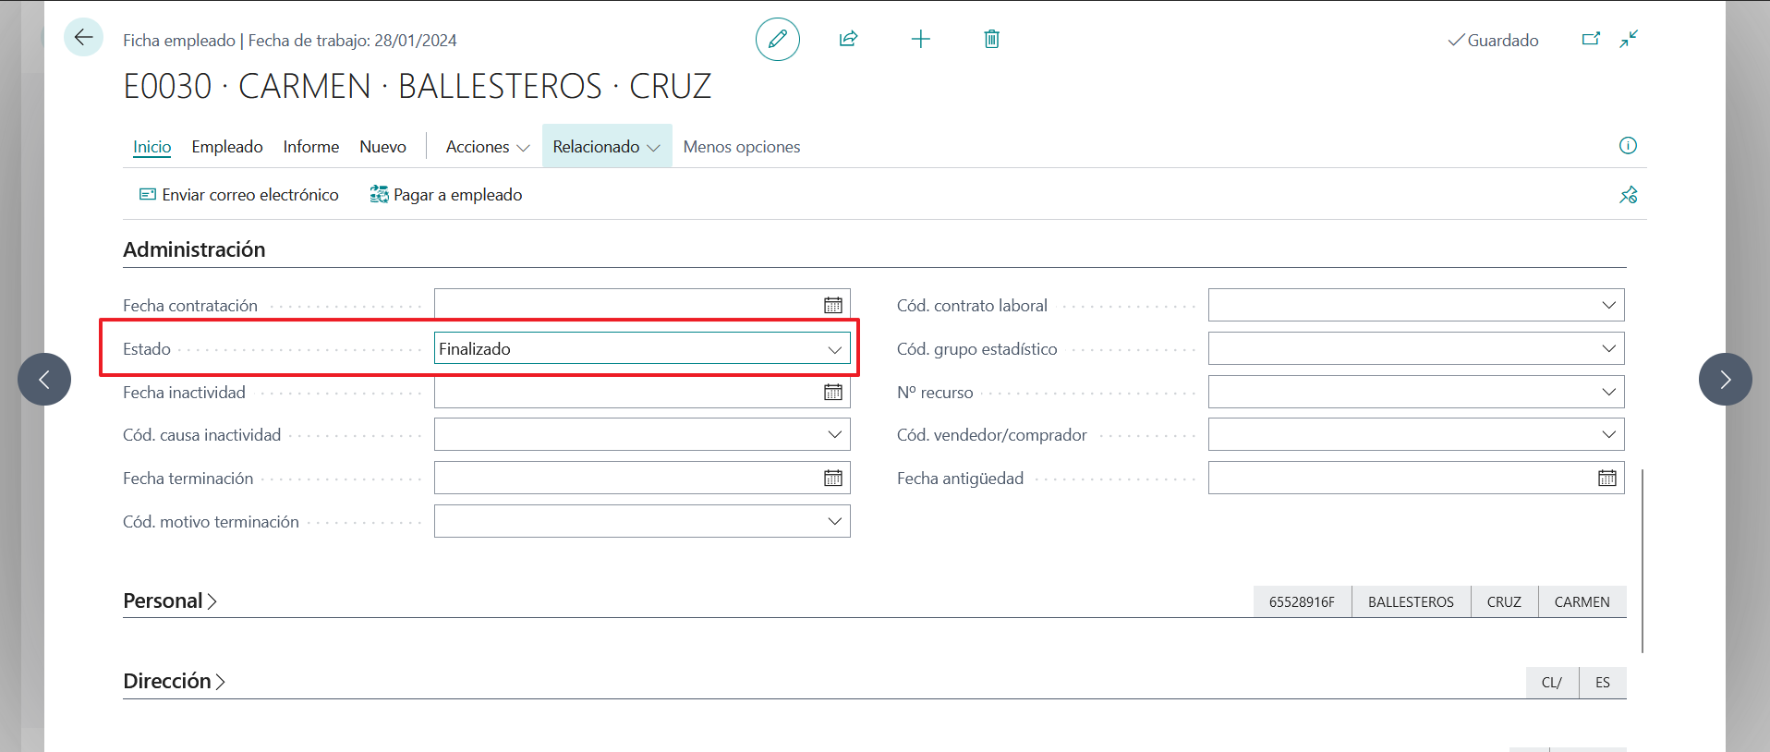Go to the next employee record
Viewport: 1770px width, 752px height.
(1725, 379)
